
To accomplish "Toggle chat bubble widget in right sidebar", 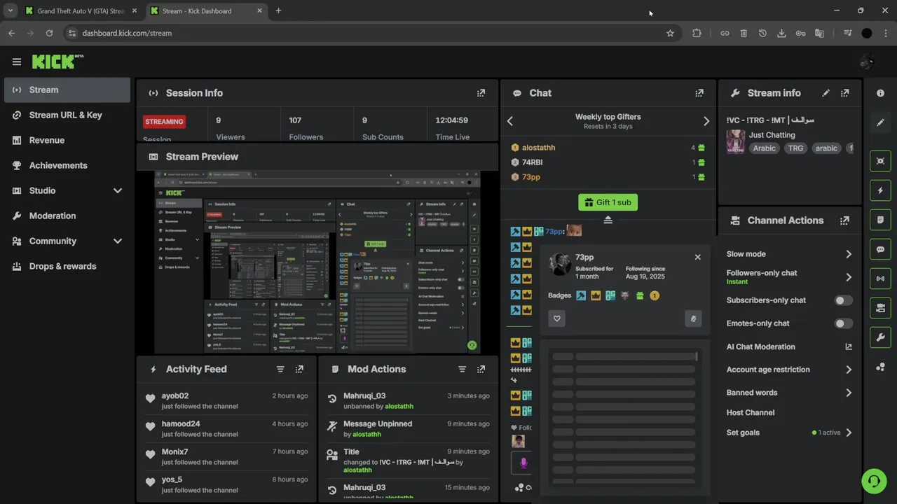I will (x=880, y=249).
